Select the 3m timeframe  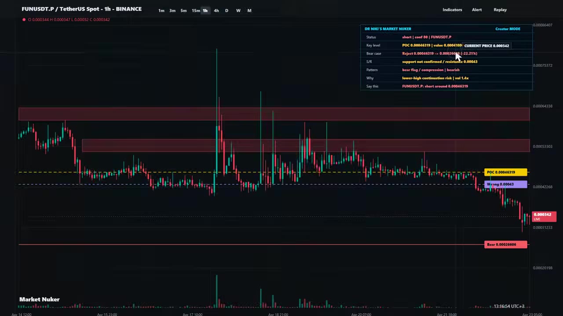pos(172,11)
